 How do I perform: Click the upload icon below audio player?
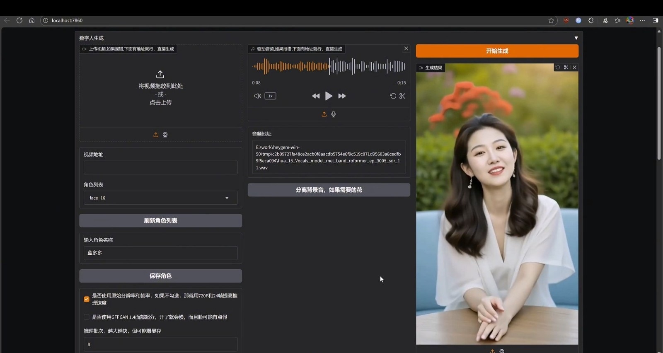[x=324, y=114]
